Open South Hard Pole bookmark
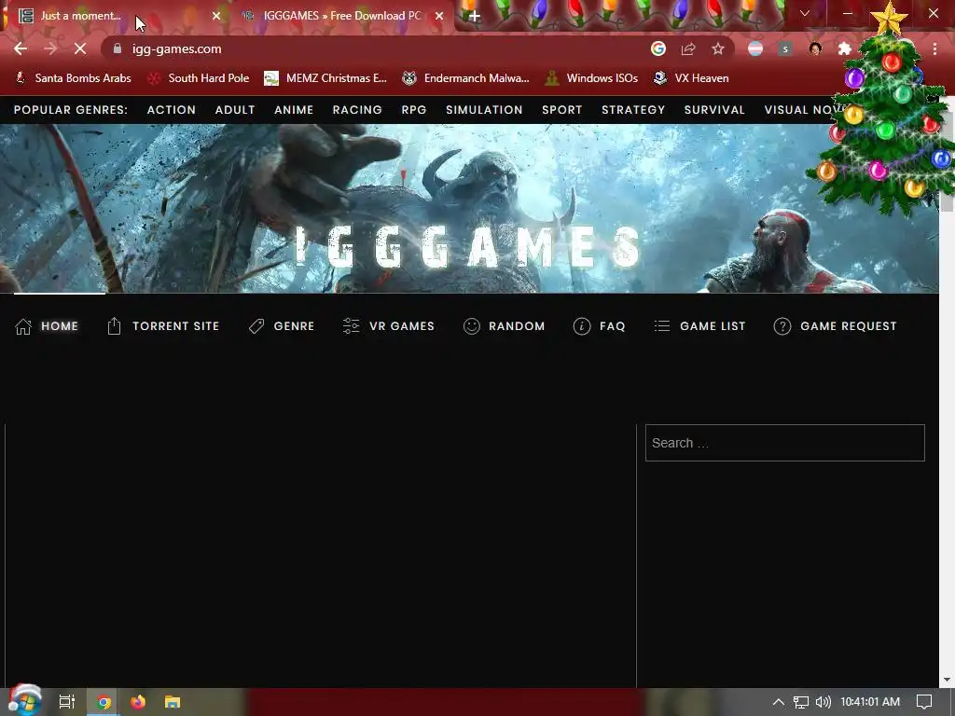955x716 pixels. tap(200, 78)
